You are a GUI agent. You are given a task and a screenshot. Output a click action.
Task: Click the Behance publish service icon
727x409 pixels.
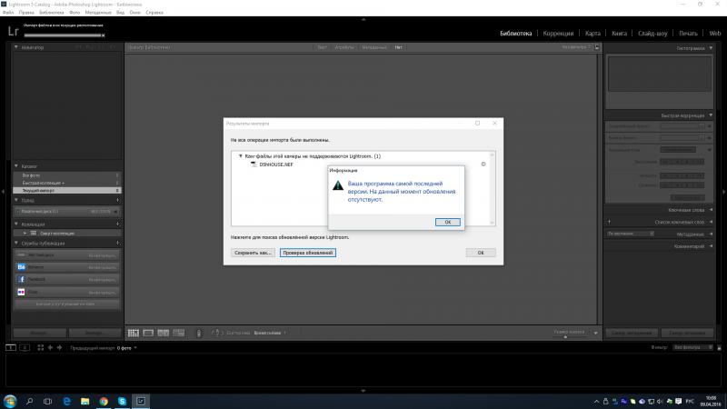pyautogui.click(x=21, y=267)
